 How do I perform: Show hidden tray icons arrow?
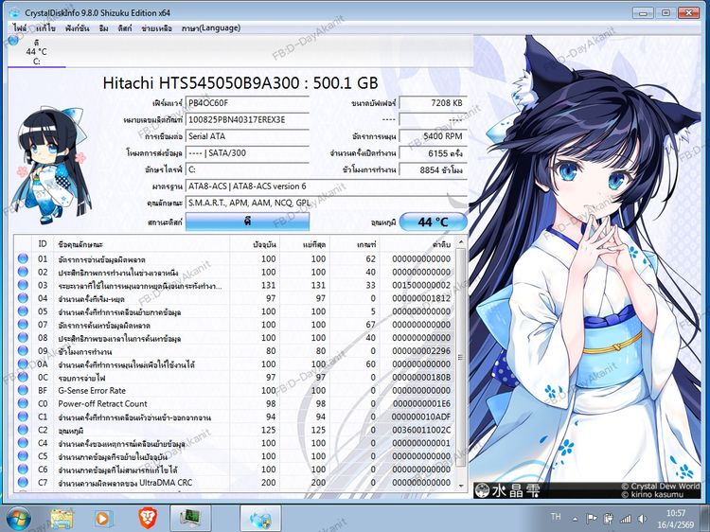click(x=575, y=519)
